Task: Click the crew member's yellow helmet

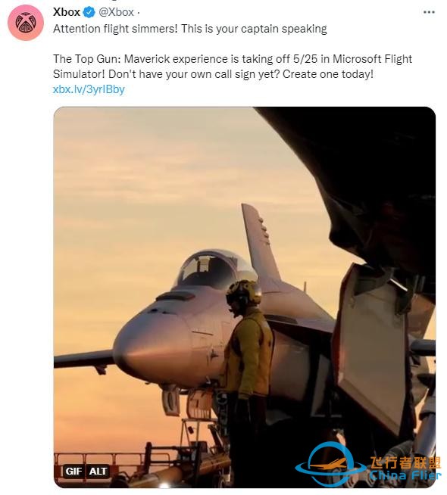Action: (244, 293)
